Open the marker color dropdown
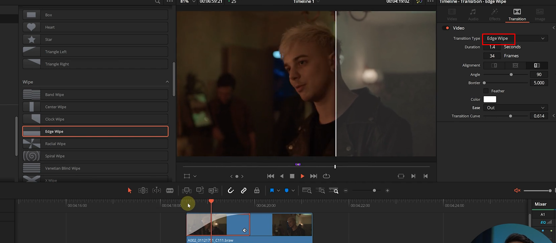This screenshot has width=556, height=243. click(293, 191)
